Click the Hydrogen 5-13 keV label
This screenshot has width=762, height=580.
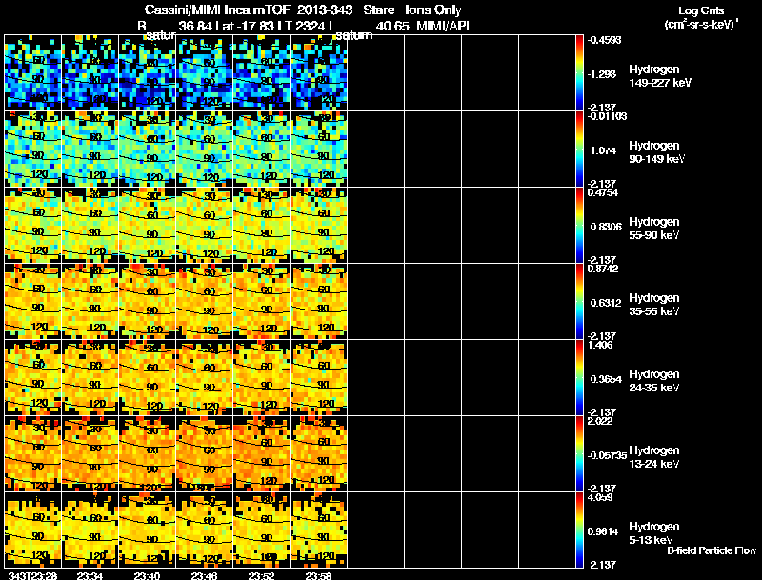click(654, 533)
